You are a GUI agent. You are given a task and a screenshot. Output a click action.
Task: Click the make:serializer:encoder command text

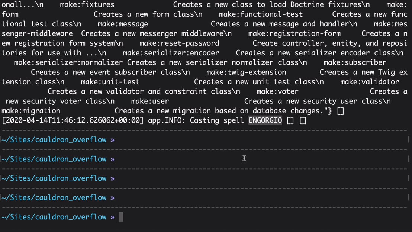pyautogui.click(x=171, y=53)
